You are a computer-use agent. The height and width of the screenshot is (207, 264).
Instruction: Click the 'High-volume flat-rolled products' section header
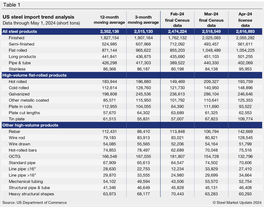[35, 75]
